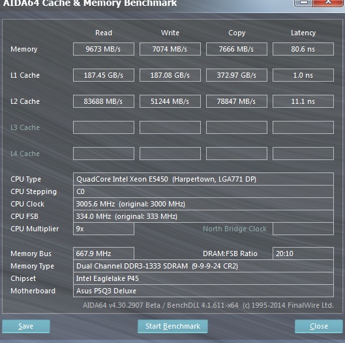Click Motherboard value Asus P5Q3 Deluxe
Screen dimensions: 345x343
coord(203,291)
